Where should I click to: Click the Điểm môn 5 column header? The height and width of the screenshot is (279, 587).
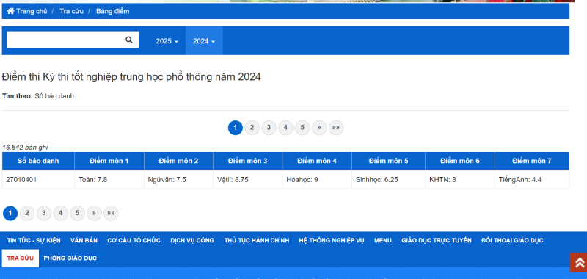click(x=389, y=161)
